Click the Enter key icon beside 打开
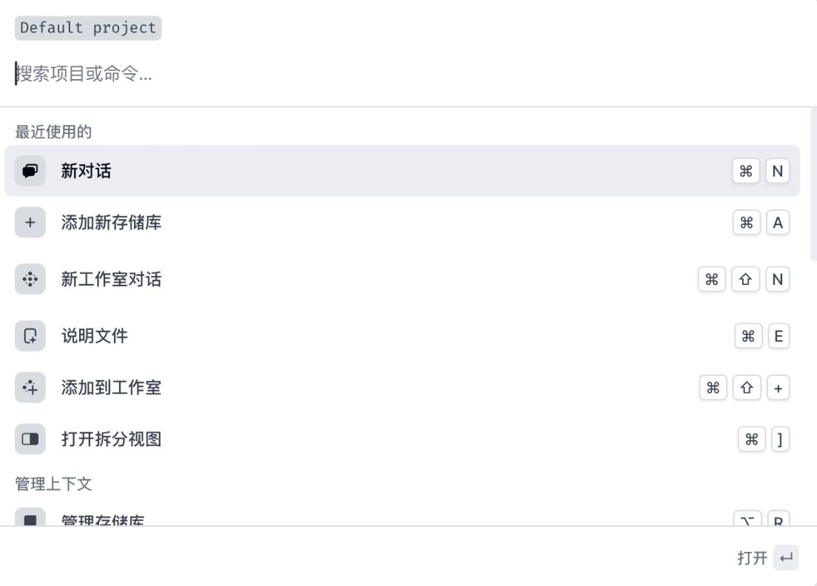Image resolution: width=817 pixels, height=586 pixels. pos(786,558)
